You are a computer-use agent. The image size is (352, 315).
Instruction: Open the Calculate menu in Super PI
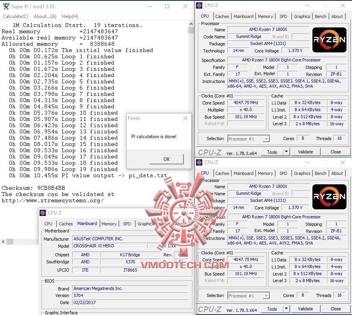click(15, 16)
